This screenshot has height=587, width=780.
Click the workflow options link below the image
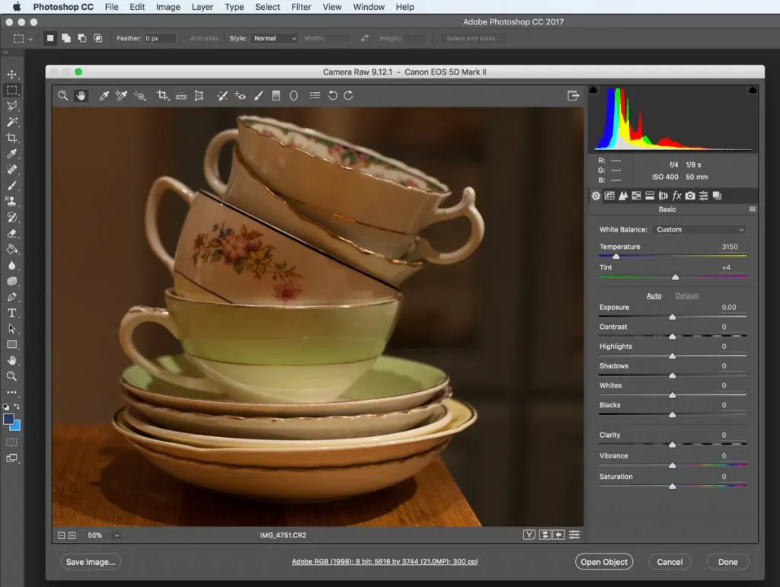point(385,562)
